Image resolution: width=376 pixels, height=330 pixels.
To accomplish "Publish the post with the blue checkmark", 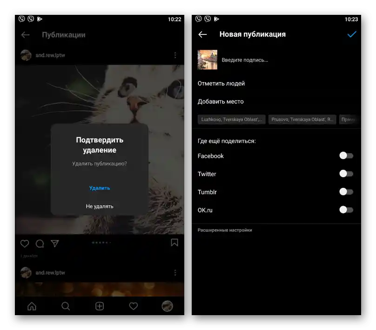I will click(x=352, y=34).
